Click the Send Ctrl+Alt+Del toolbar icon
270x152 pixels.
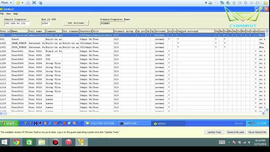click(28, 3)
